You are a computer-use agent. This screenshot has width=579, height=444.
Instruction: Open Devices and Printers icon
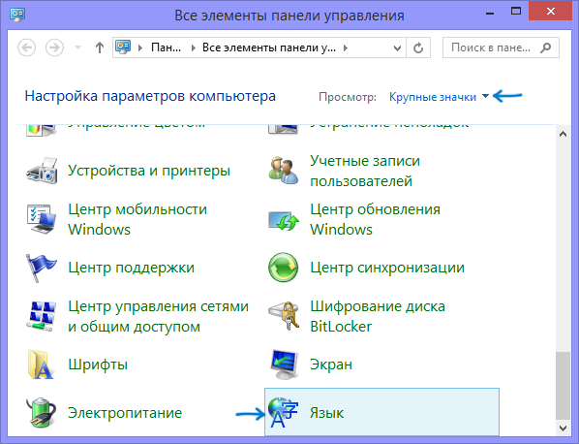42,171
